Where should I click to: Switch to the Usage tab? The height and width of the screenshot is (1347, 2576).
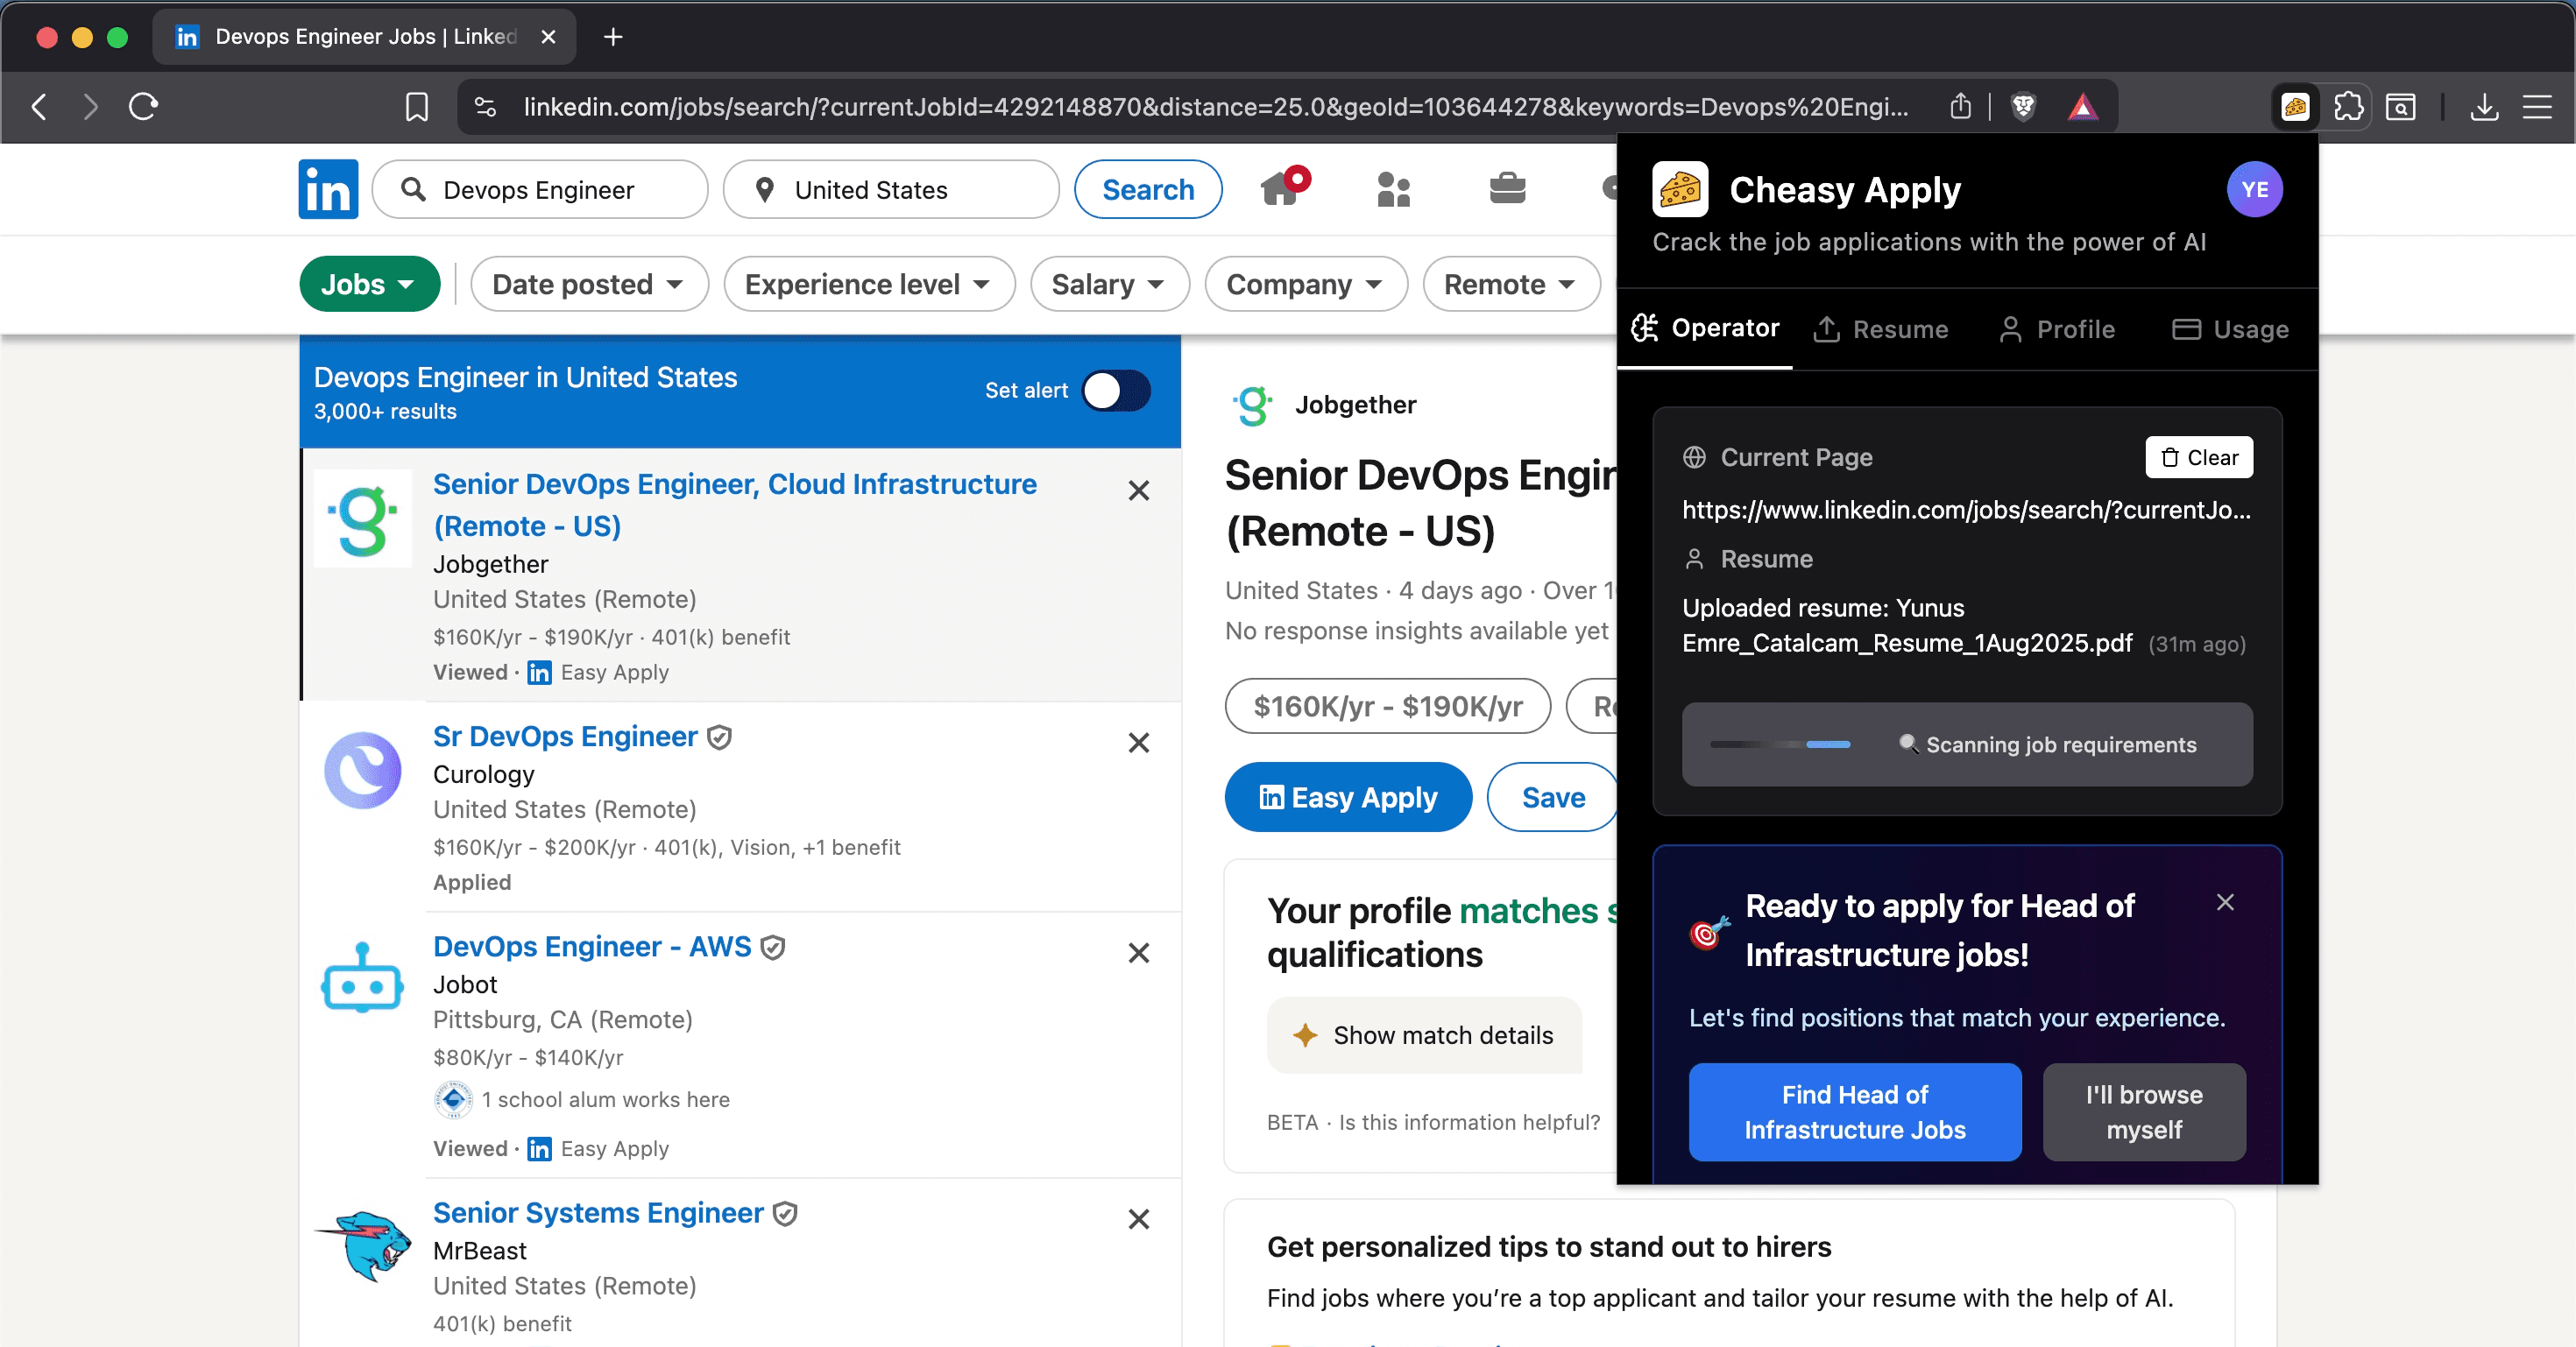2231,328
